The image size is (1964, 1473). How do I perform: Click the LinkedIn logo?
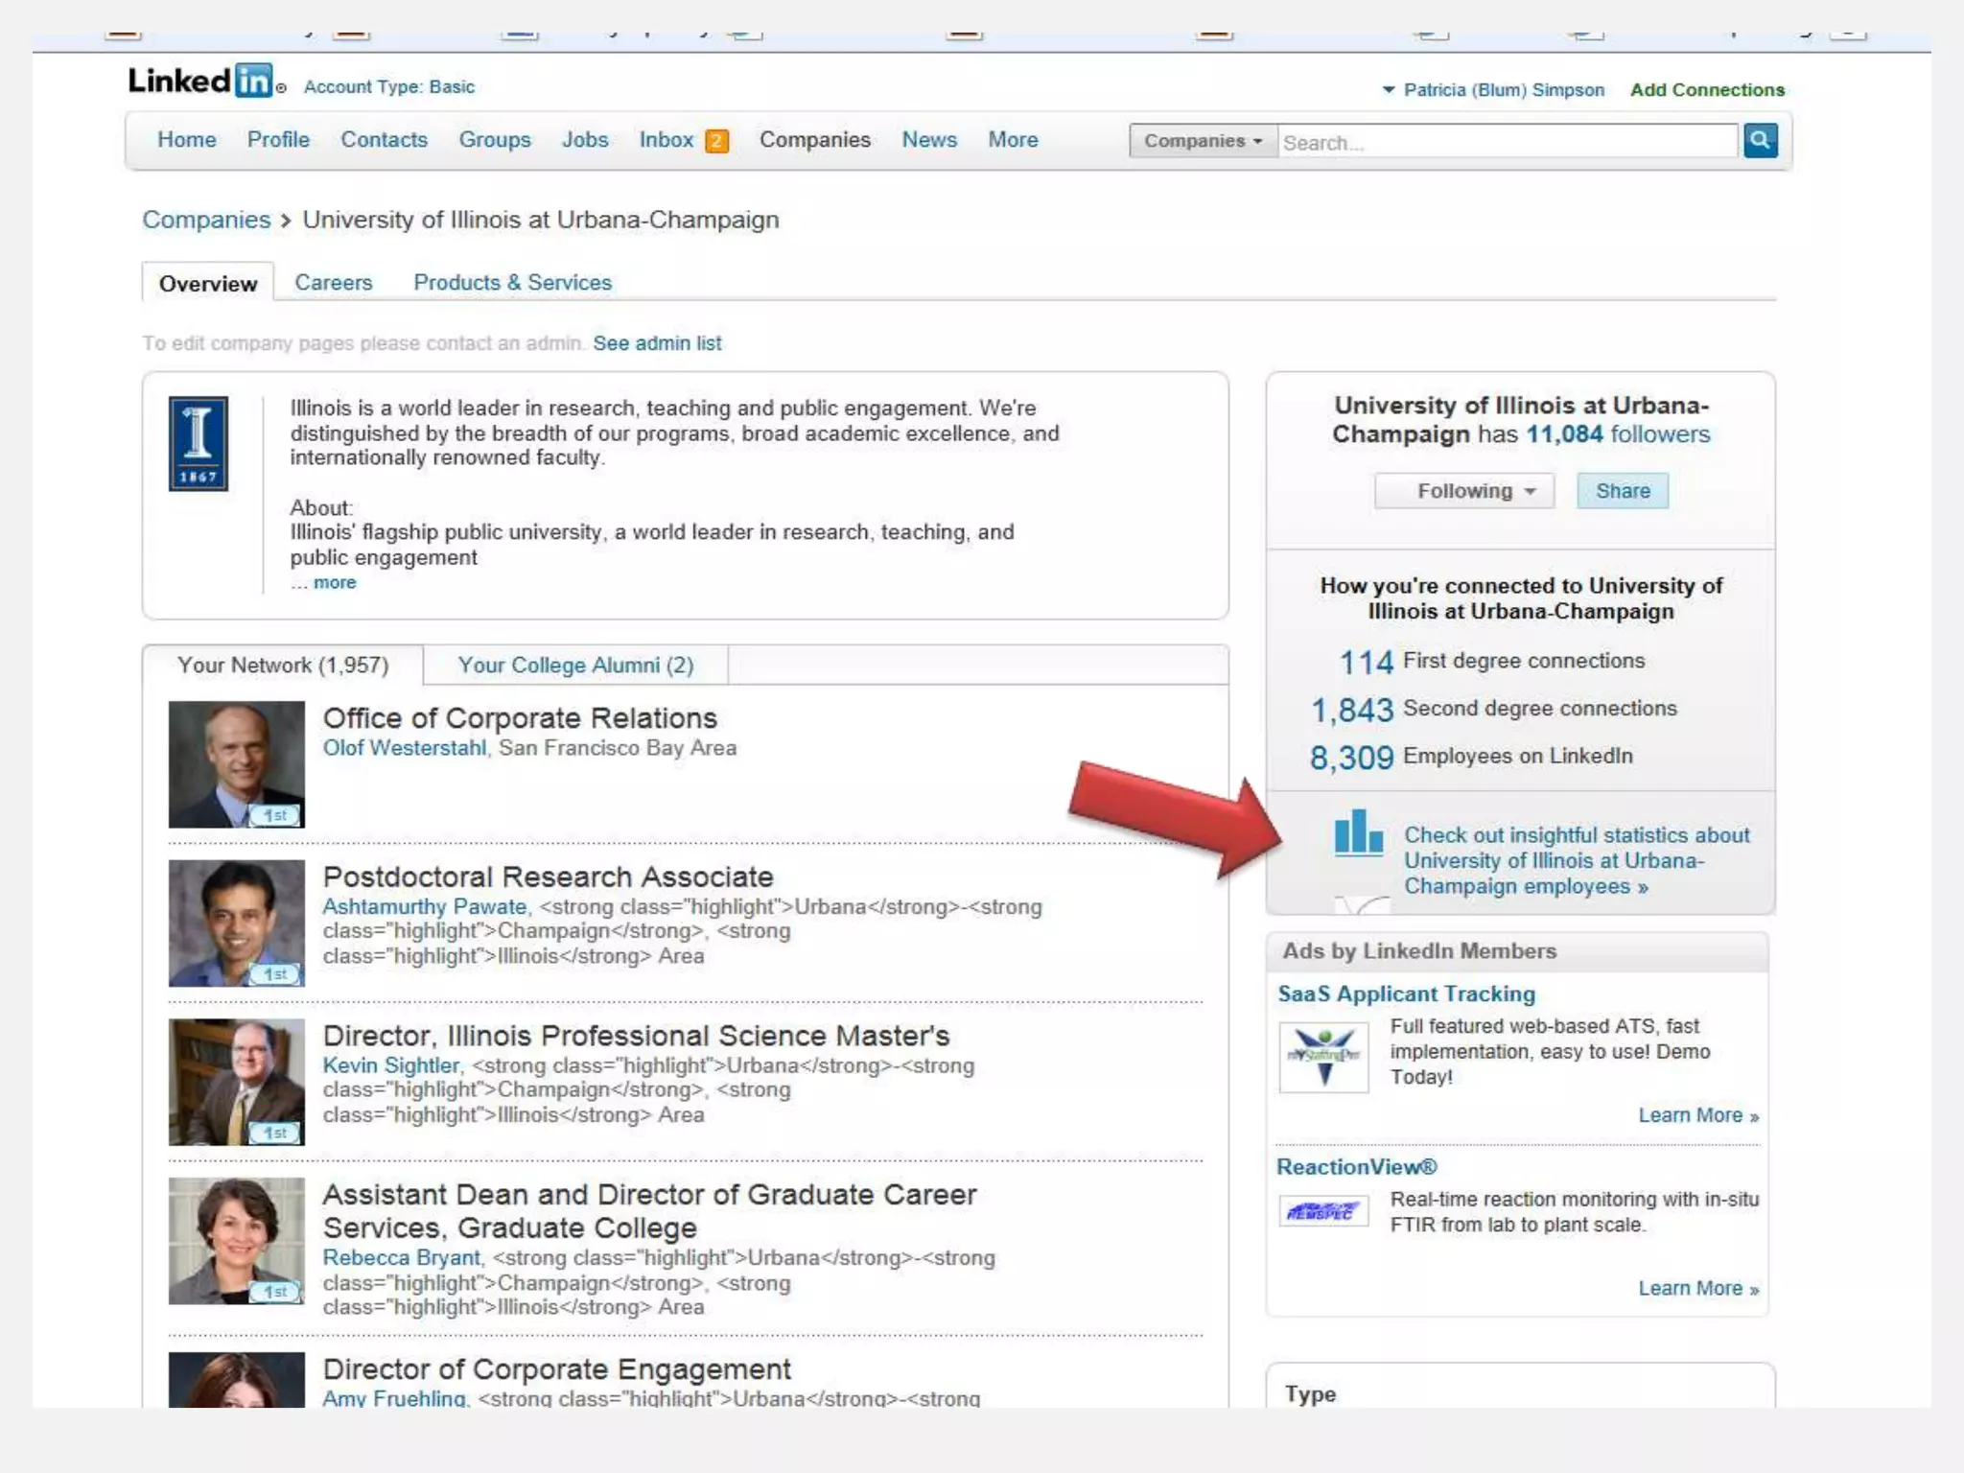[202, 82]
